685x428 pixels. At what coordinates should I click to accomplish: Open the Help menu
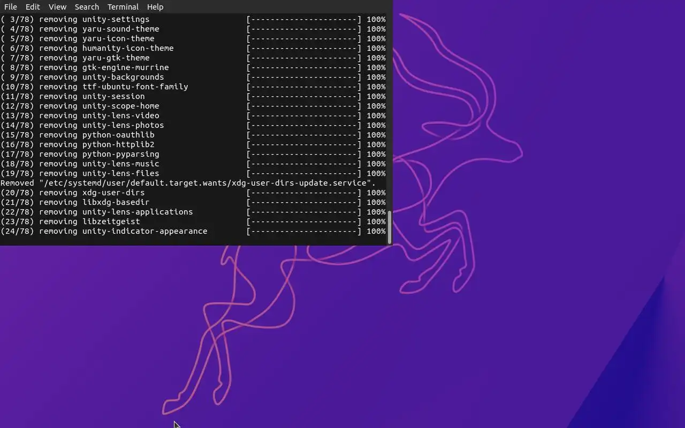pos(155,7)
